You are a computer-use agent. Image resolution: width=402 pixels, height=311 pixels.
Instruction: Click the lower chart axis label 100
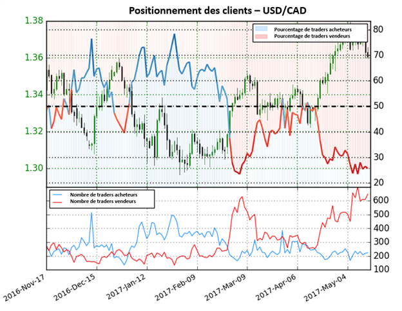tap(381, 269)
